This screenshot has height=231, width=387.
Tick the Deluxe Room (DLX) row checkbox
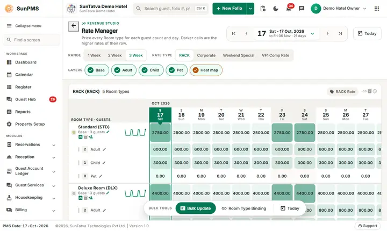[x=74, y=193]
